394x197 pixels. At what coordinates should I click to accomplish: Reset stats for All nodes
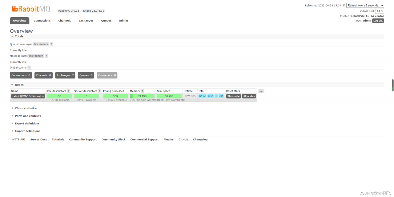coord(249,96)
